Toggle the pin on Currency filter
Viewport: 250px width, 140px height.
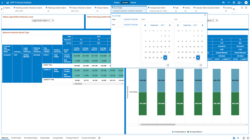[224, 8]
